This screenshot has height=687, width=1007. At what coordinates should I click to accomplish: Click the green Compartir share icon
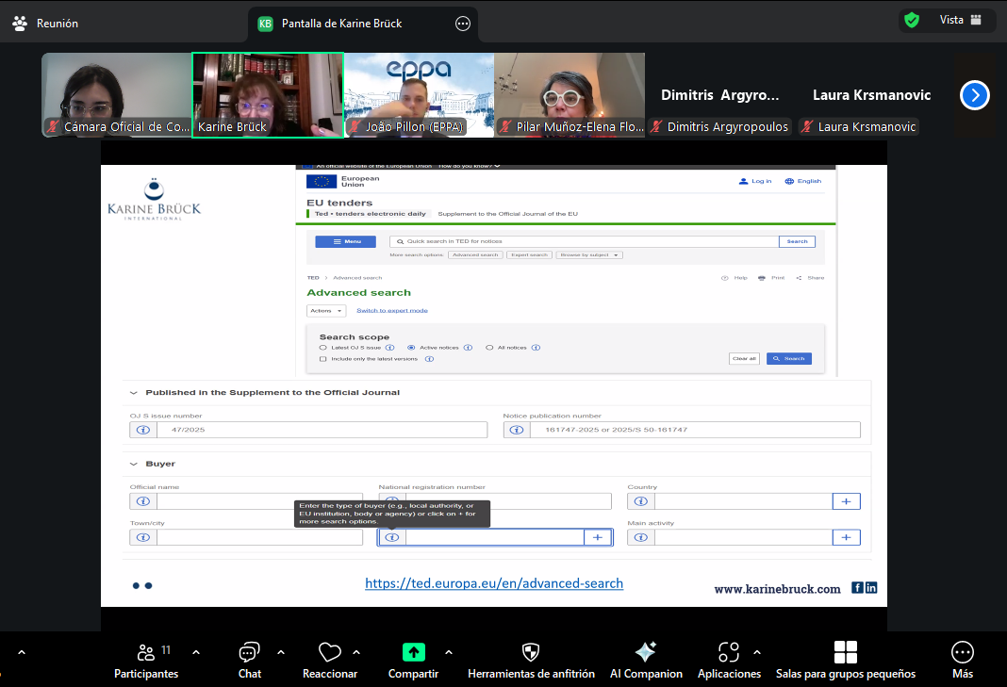click(413, 653)
